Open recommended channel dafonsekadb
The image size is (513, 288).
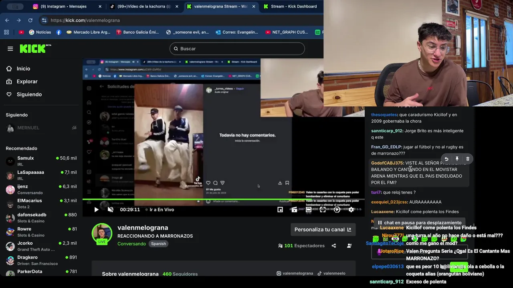tap(41, 218)
